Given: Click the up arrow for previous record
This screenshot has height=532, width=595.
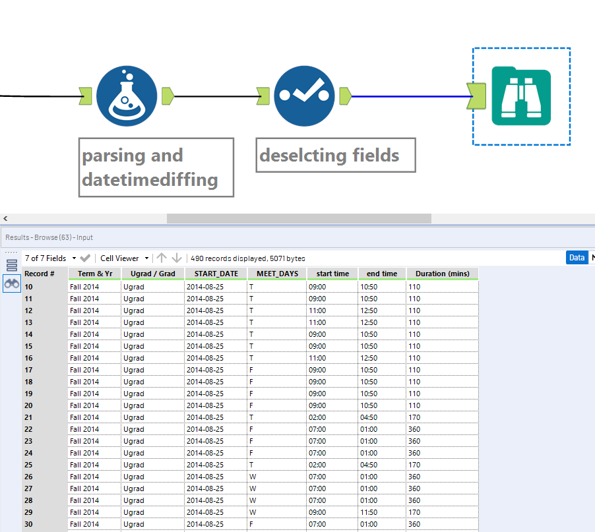Looking at the screenshot, I should [162, 258].
